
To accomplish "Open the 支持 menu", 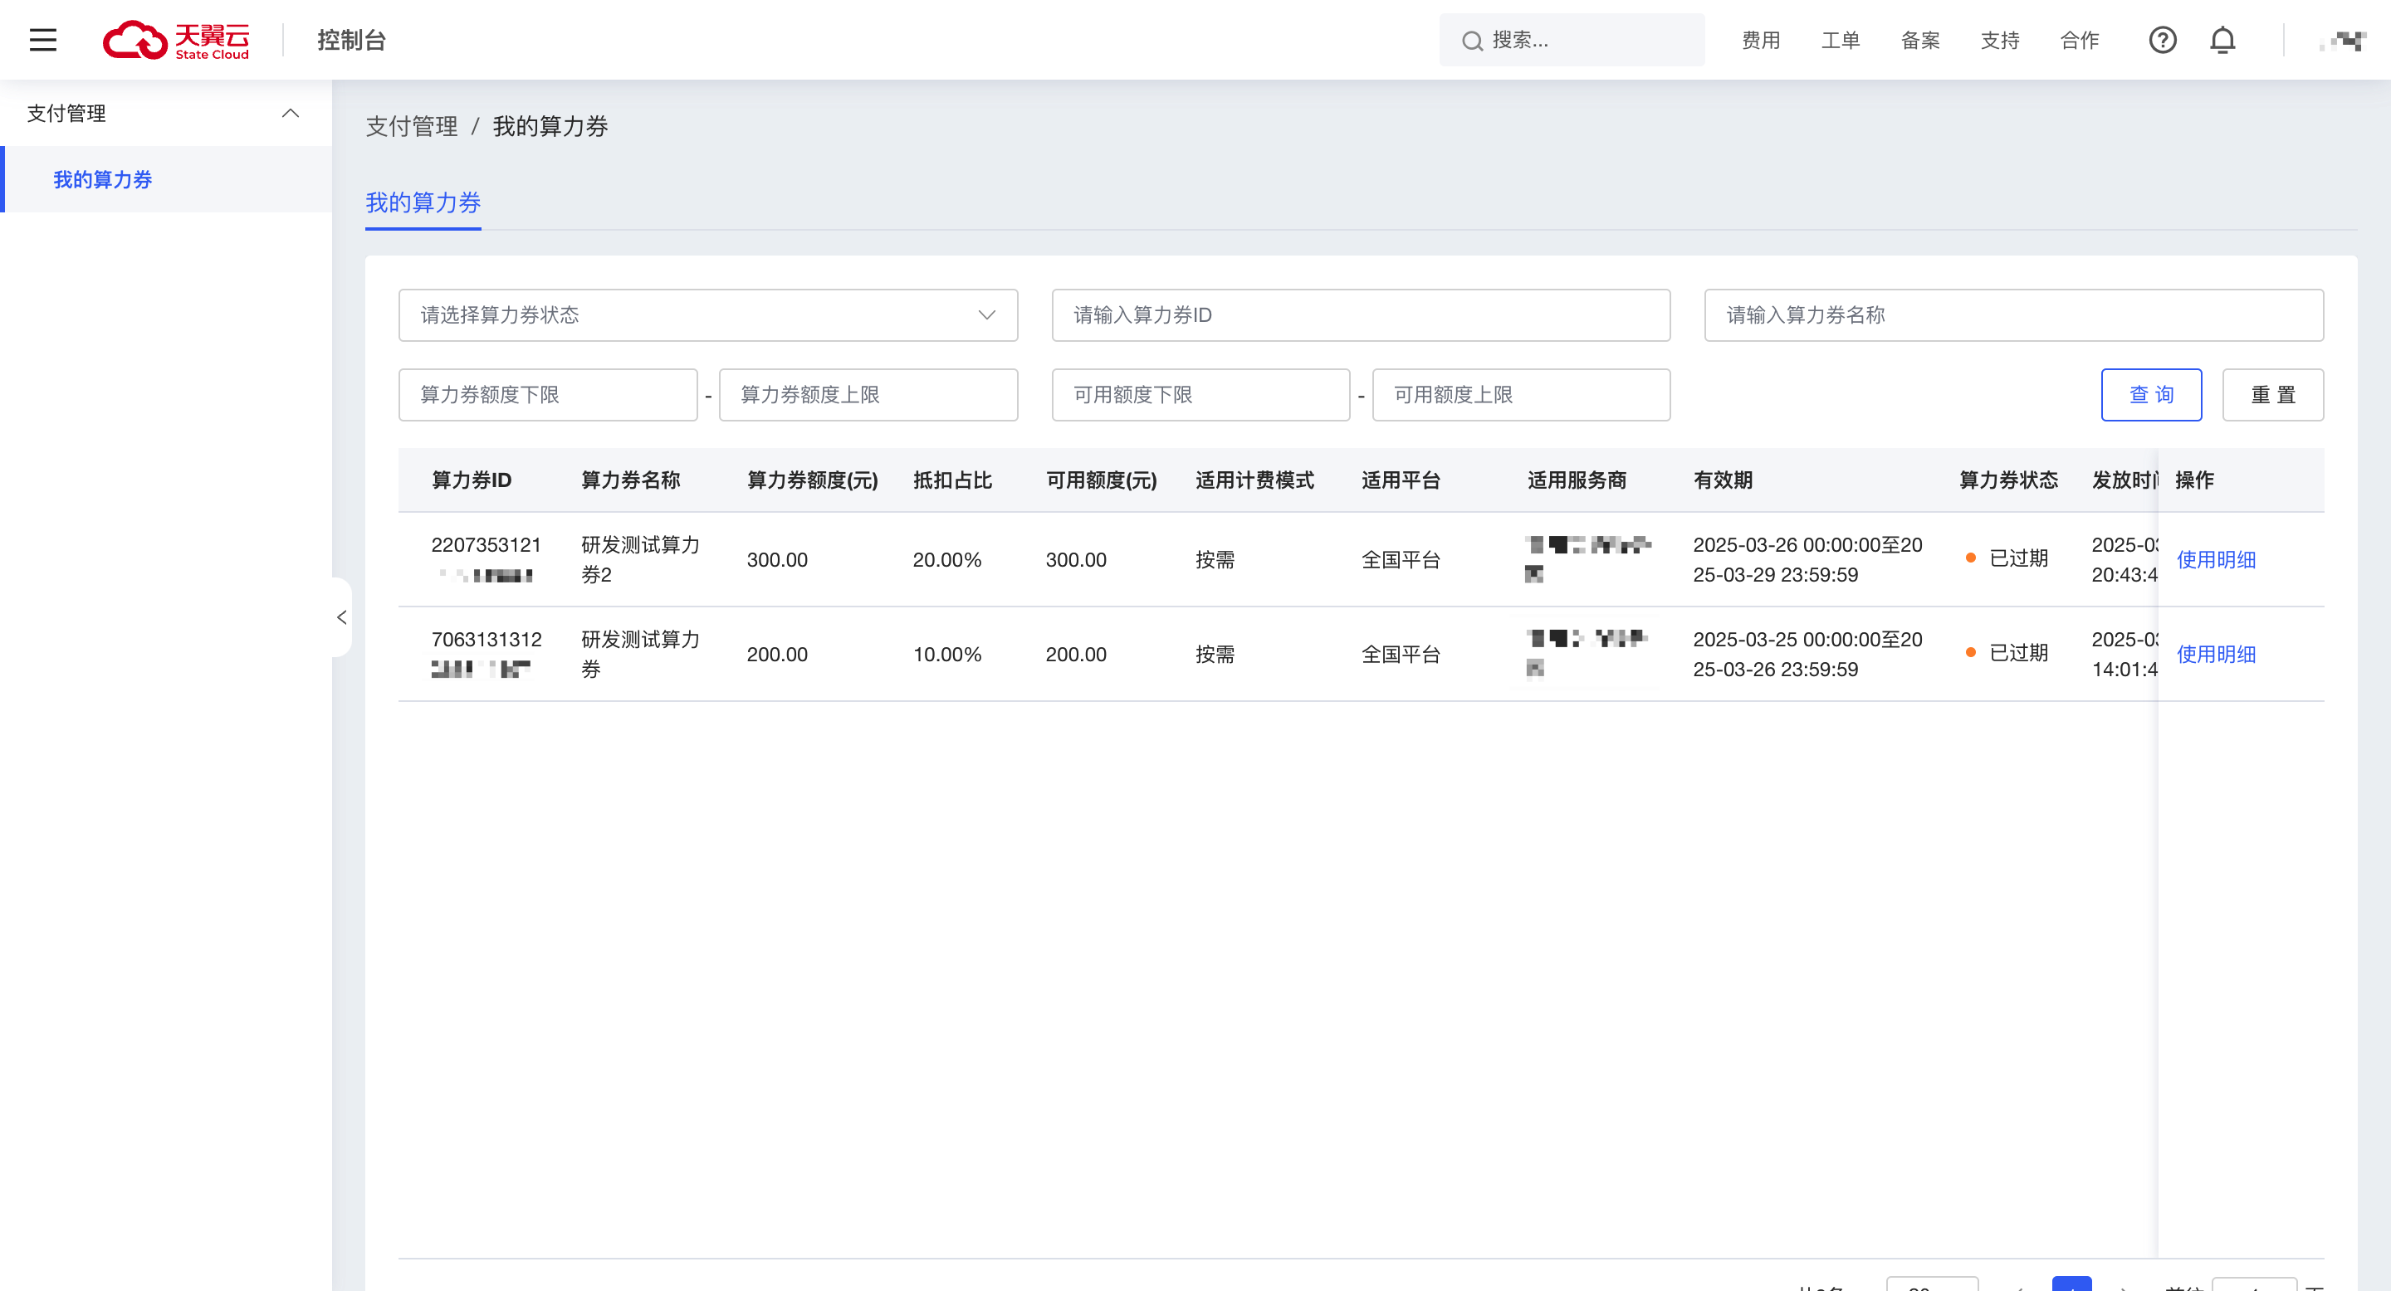I will 2000,40.
